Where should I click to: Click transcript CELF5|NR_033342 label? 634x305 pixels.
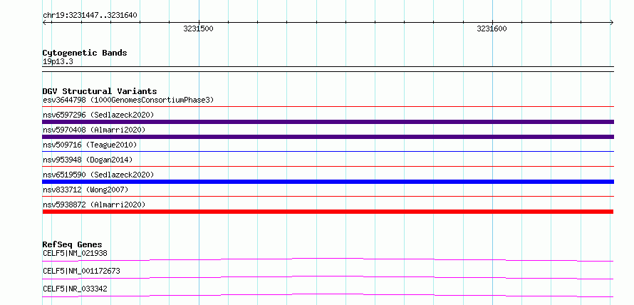pos(75,289)
